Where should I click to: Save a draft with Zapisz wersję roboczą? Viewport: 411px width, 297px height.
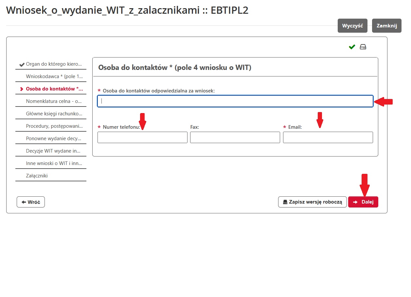pos(312,202)
